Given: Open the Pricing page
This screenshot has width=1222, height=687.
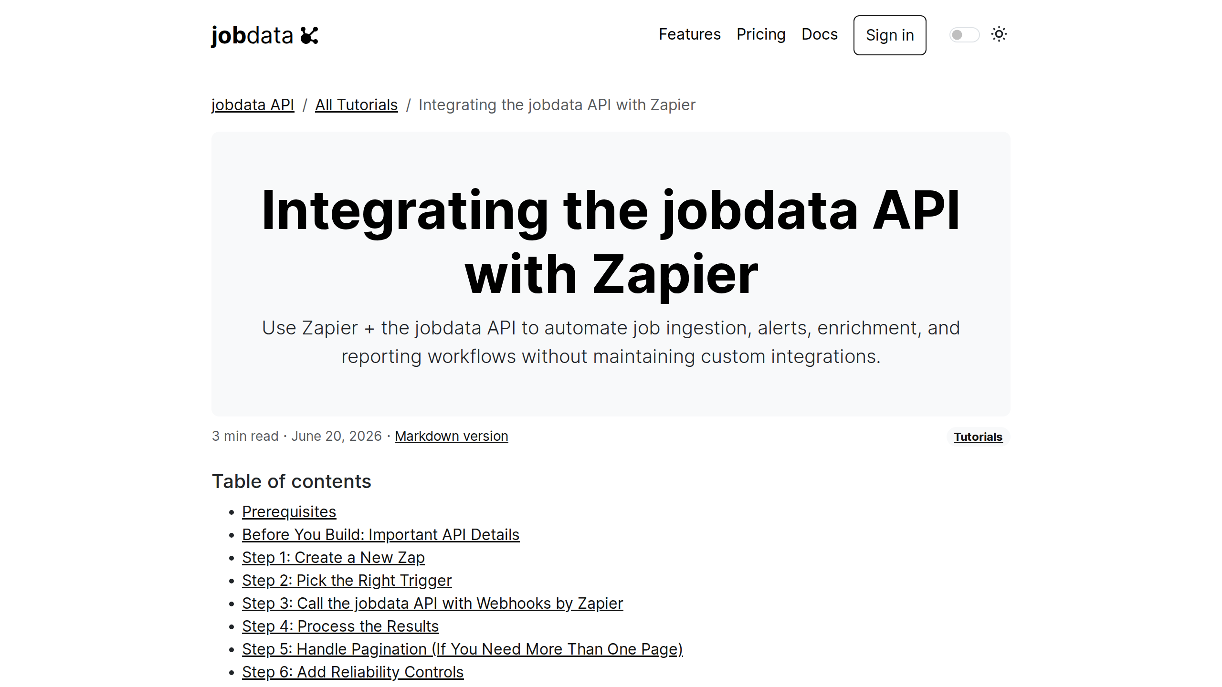Looking at the screenshot, I should pyautogui.click(x=761, y=34).
